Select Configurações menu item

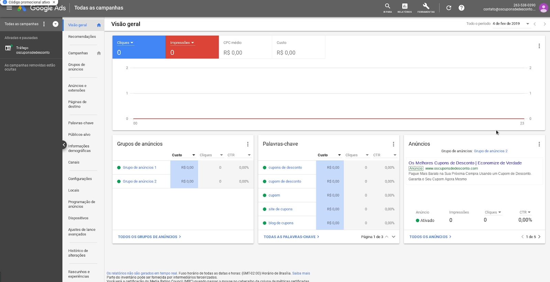click(x=80, y=179)
